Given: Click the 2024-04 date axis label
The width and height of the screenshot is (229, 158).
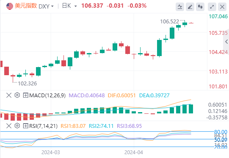Looking at the screenshot, I should click(134, 152).
